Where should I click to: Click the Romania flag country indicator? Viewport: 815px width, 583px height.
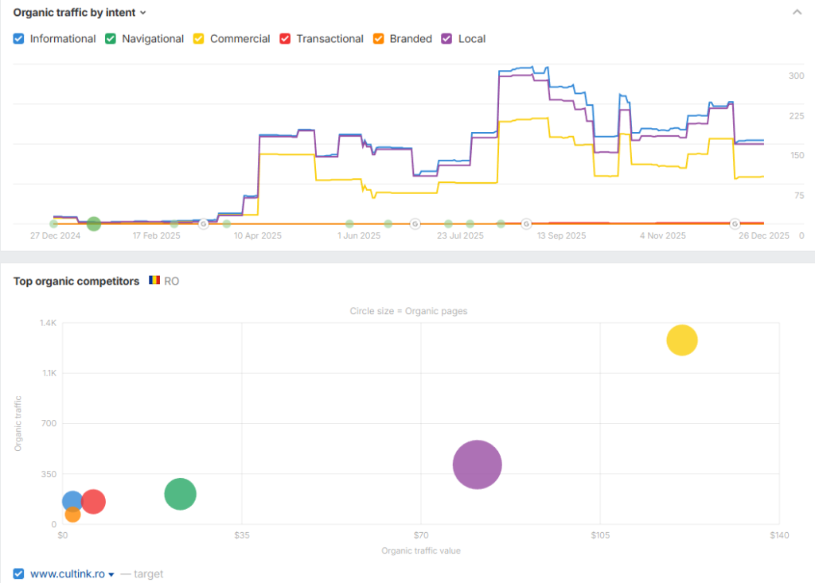[154, 281]
